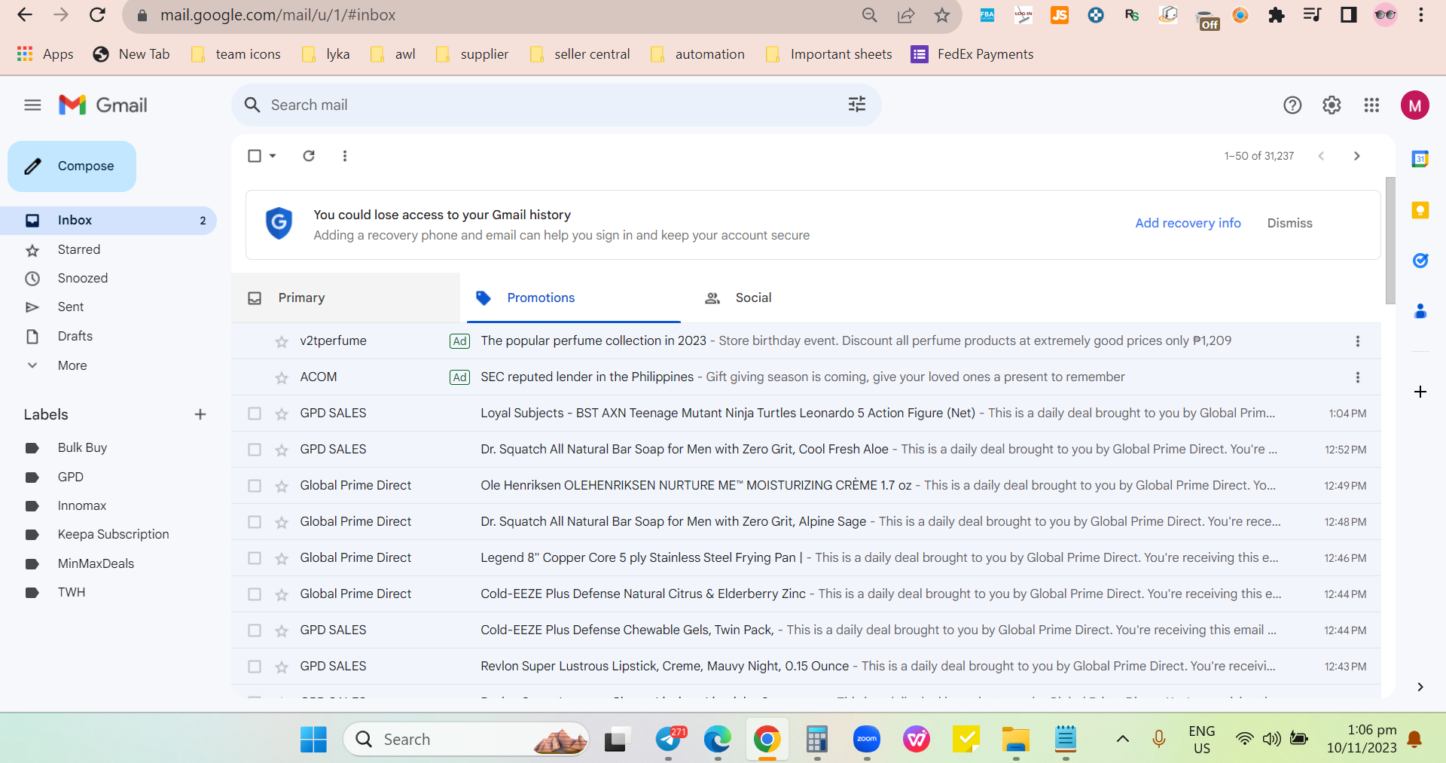Select the Loyal Subjects email checkbox
The image size is (1446, 763).
[x=255, y=414]
